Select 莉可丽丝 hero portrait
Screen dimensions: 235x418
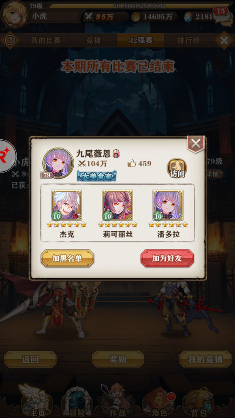pyautogui.click(x=117, y=205)
